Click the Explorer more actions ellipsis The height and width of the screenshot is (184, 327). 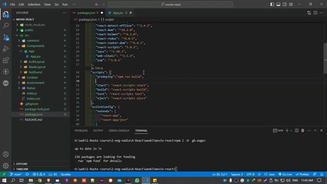pyautogui.click(x=64, y=13)
